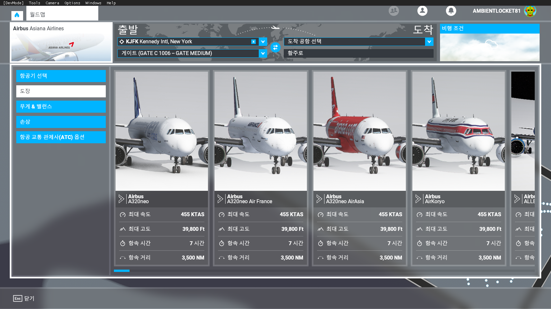551x309 pixels.
Task: Select the 도장 livery tab
Action: [x=61, y=91]
